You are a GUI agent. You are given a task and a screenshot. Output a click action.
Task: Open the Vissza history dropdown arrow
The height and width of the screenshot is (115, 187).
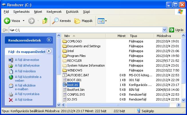pyautogui.click(x=24, y=21)
